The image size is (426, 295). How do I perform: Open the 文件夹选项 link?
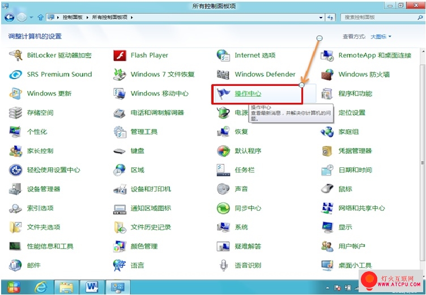point(44,227)
